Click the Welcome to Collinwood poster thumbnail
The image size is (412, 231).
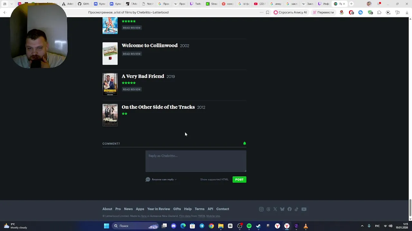[x=110, y=54]
